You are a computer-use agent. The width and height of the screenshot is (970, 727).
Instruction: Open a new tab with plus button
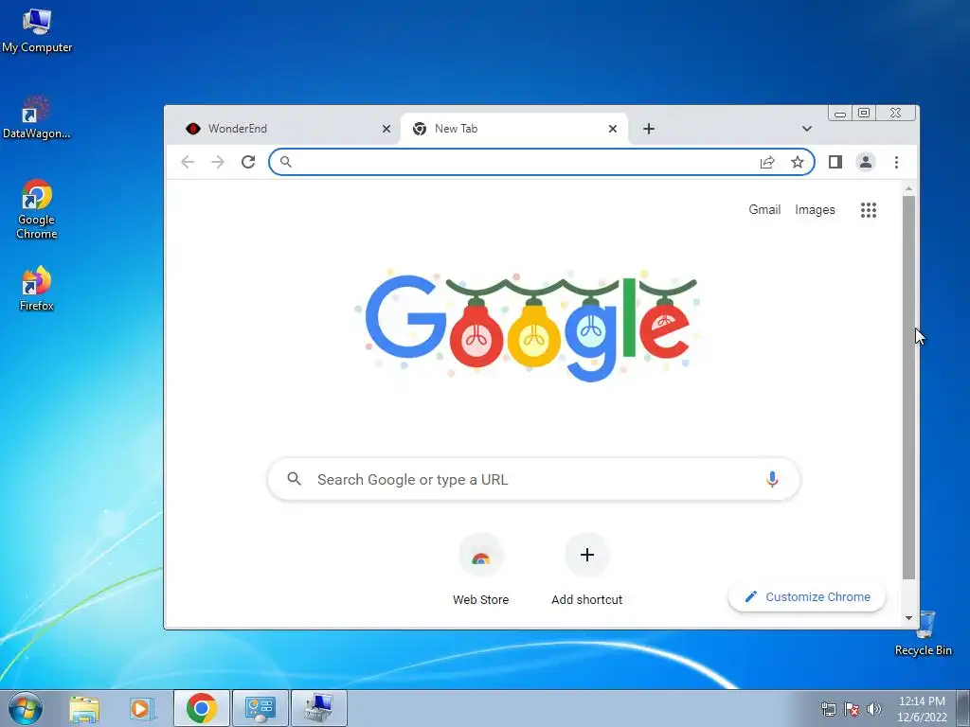click(648, 129)
